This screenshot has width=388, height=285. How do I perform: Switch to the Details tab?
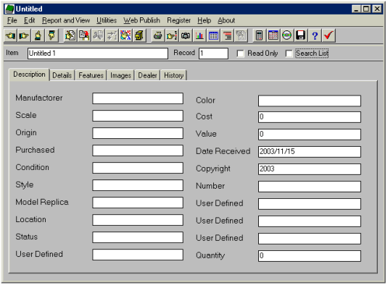point(62,75)
